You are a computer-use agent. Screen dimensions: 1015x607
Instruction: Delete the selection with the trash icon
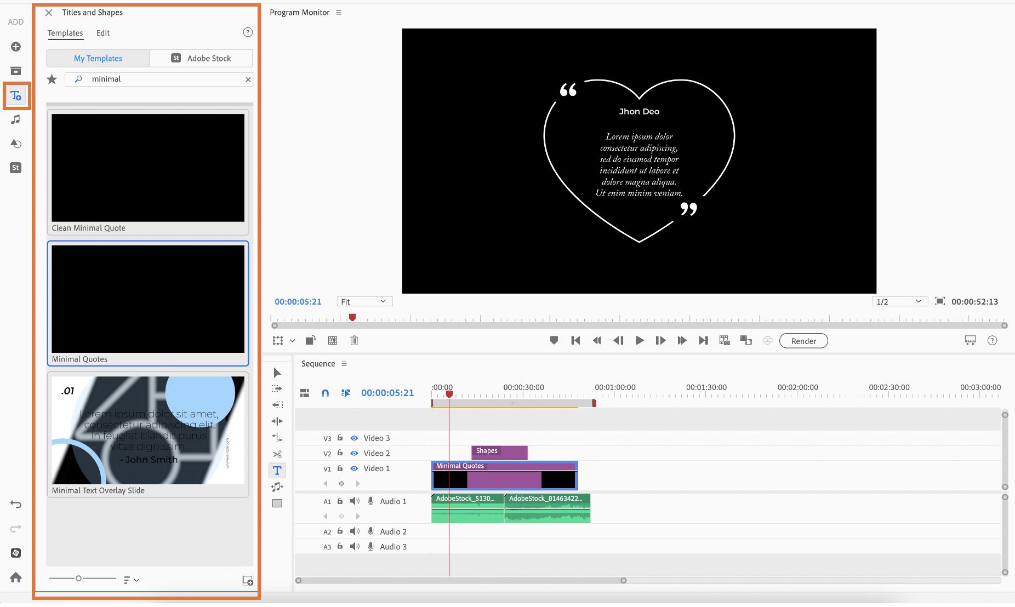[354, 341]
